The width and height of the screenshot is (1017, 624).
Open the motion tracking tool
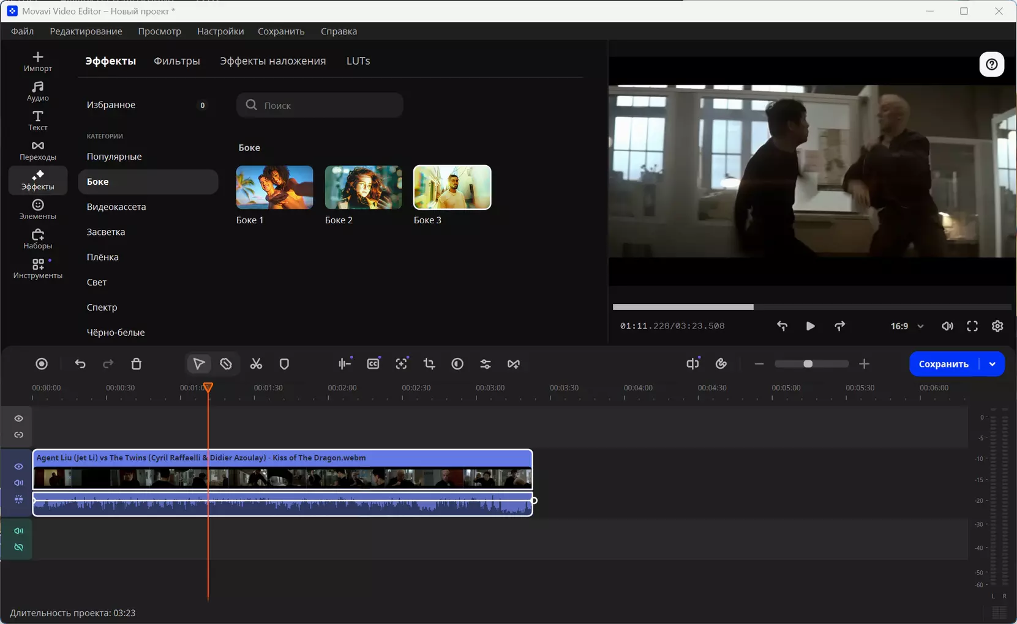point(401,364)
